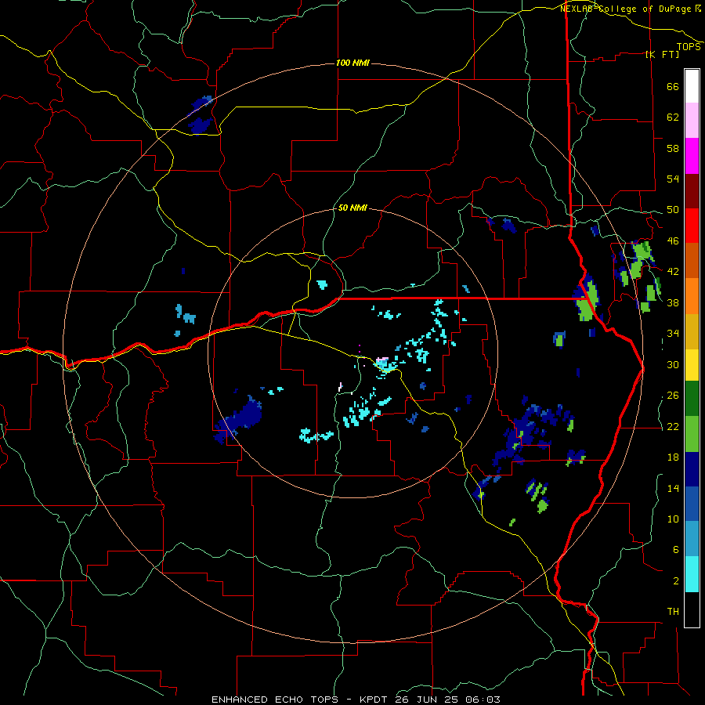The image size is (705, 705).
Task: Click the dark red legend color band
Action: [x=692, y=190]
